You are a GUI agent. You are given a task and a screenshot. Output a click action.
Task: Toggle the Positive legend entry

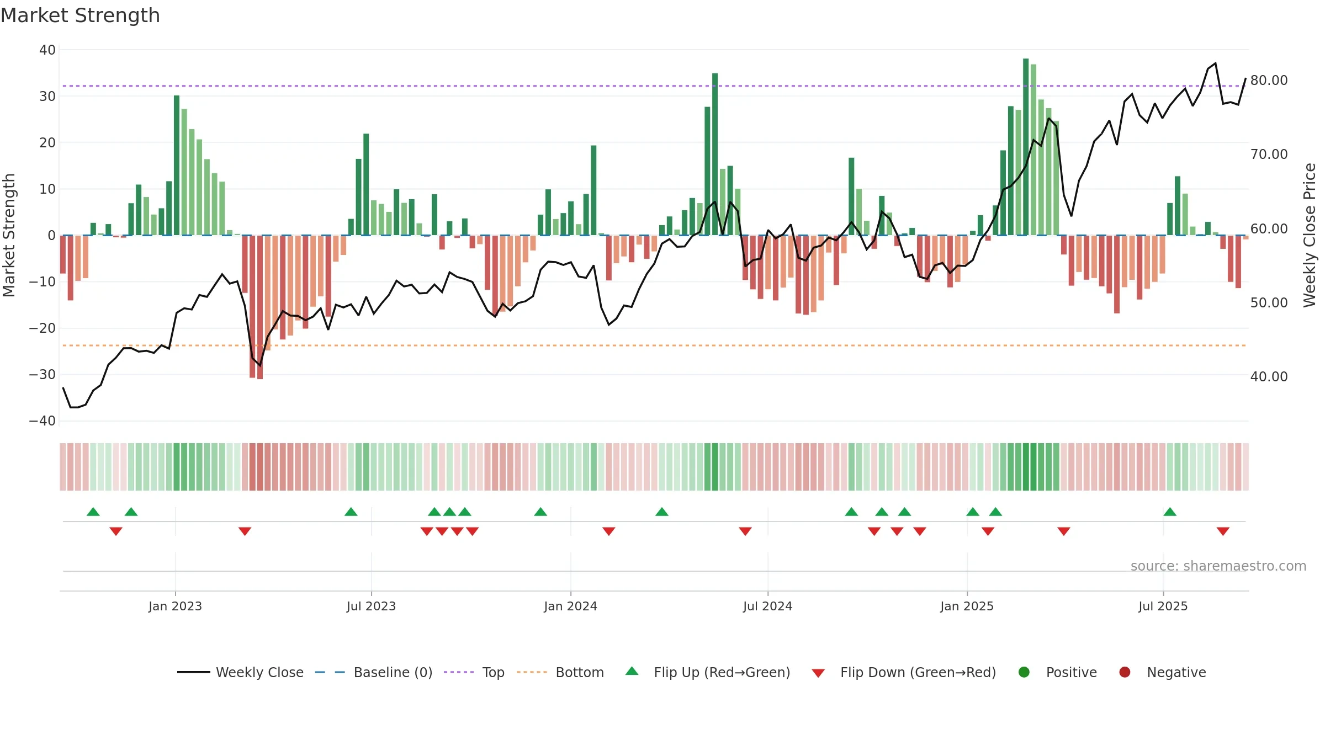pos(1057,672)
